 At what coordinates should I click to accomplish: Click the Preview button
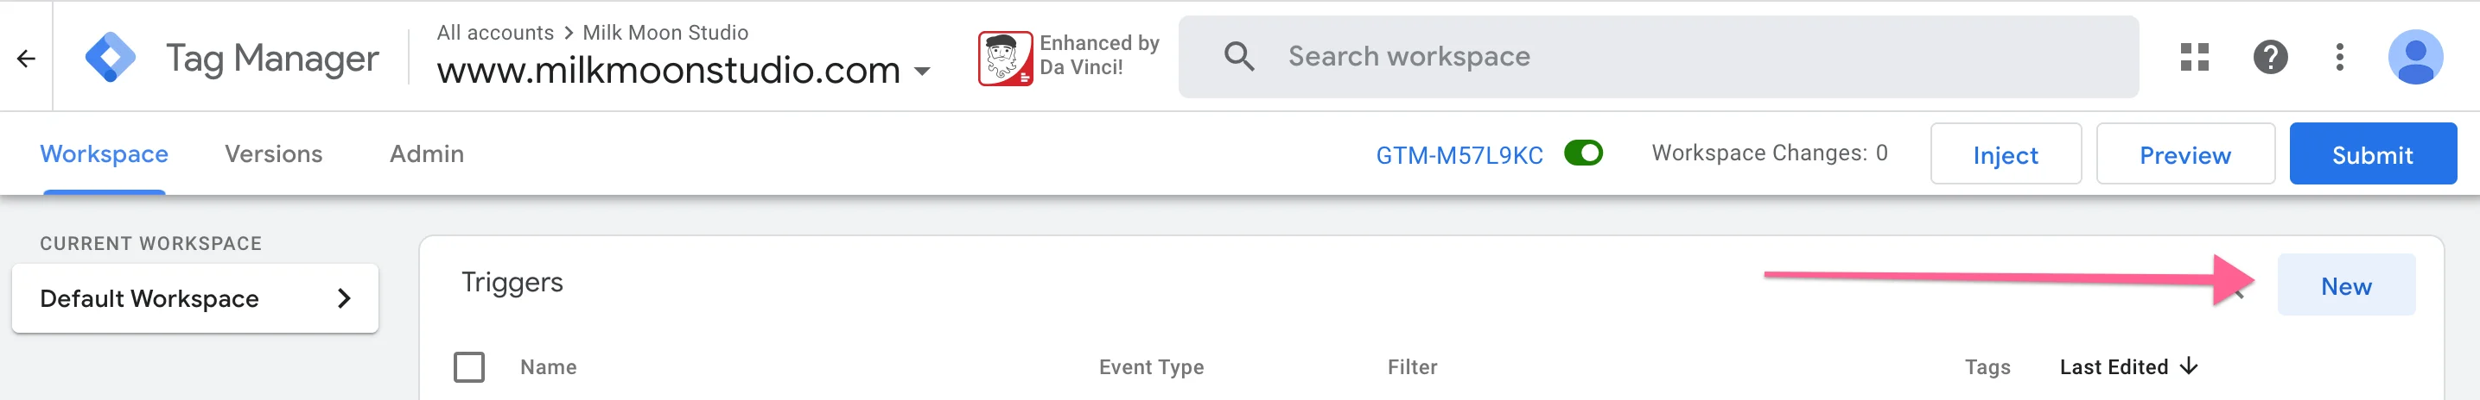2184,155
